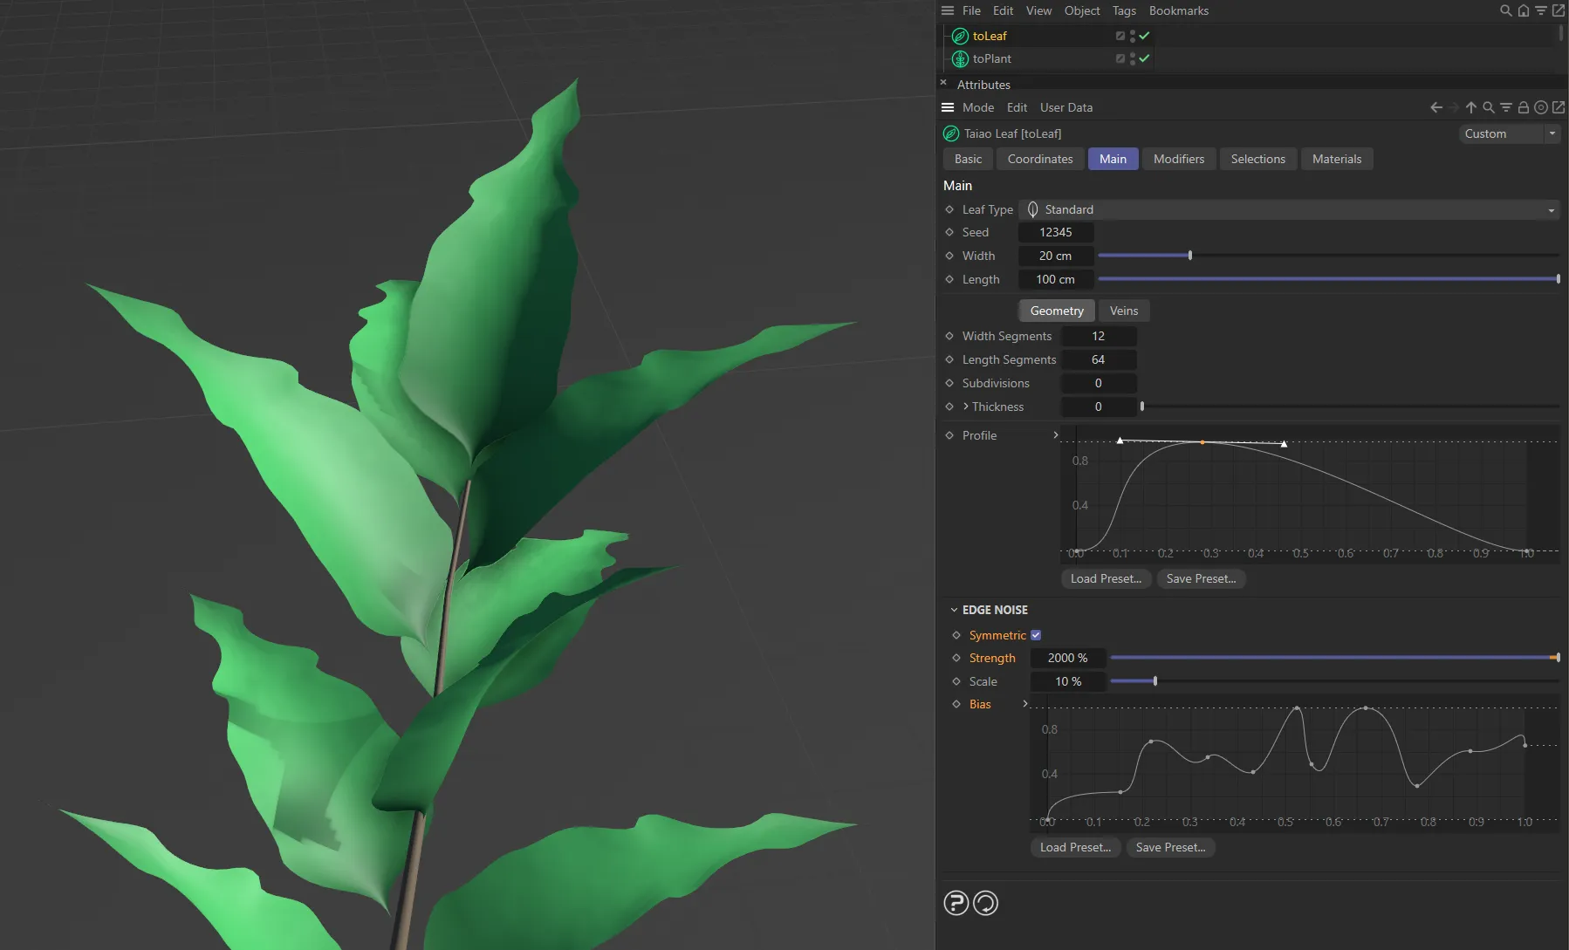Switch to the Veins tab
Screen dimensions: 1569x950
point(1124,311)
